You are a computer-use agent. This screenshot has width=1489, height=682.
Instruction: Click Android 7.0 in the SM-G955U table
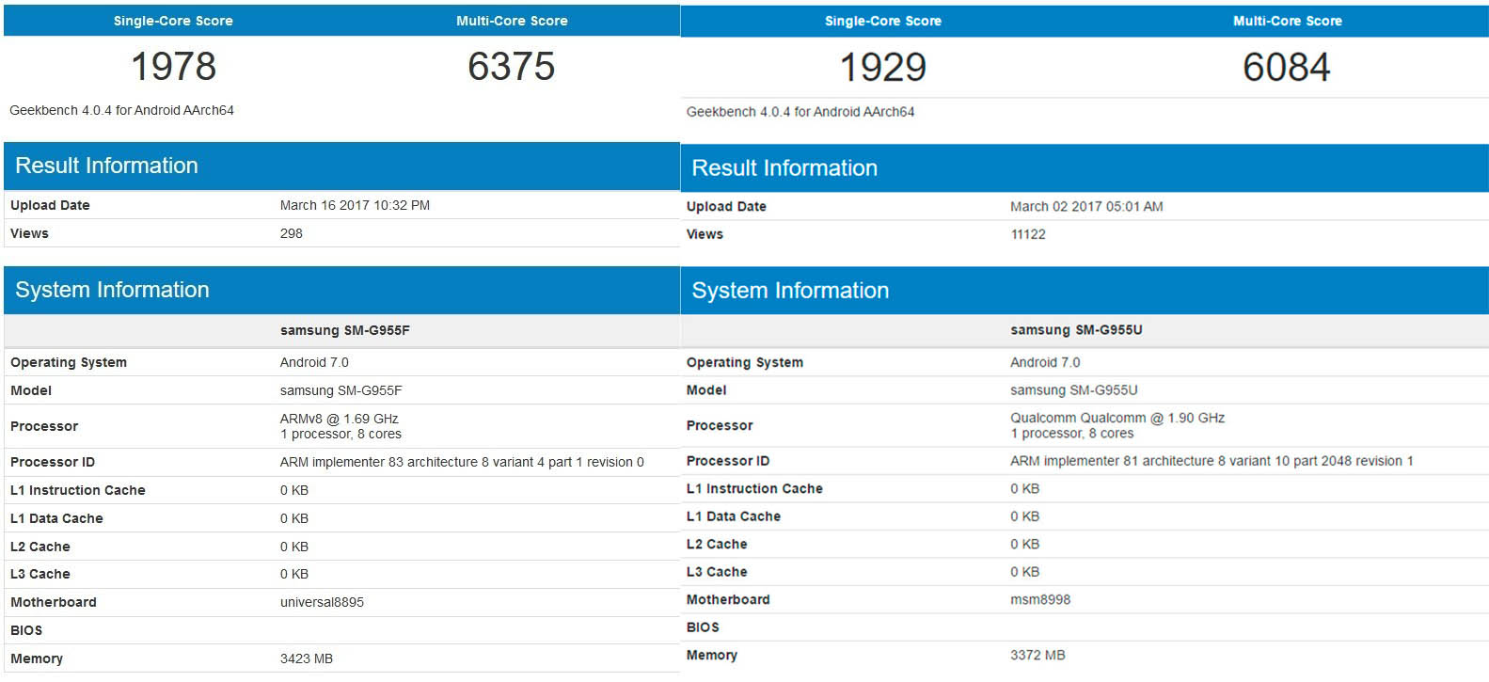(x=1045, y=362)
